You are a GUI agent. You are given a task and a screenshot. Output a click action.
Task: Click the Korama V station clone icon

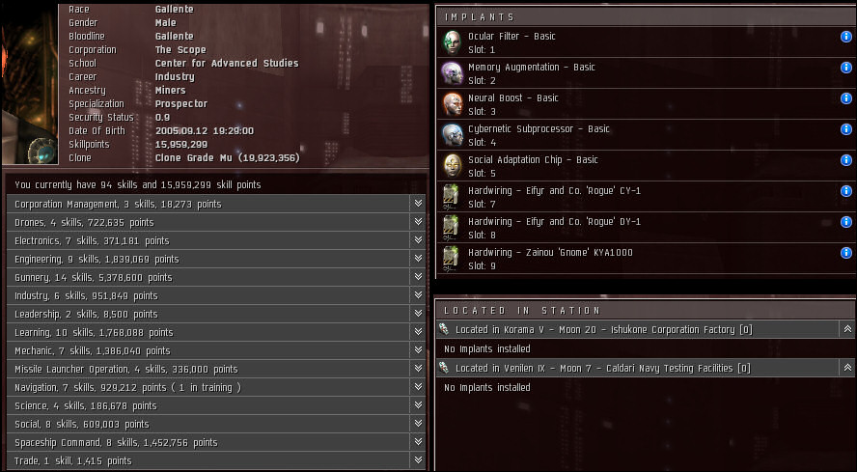(x=444, y=329)
